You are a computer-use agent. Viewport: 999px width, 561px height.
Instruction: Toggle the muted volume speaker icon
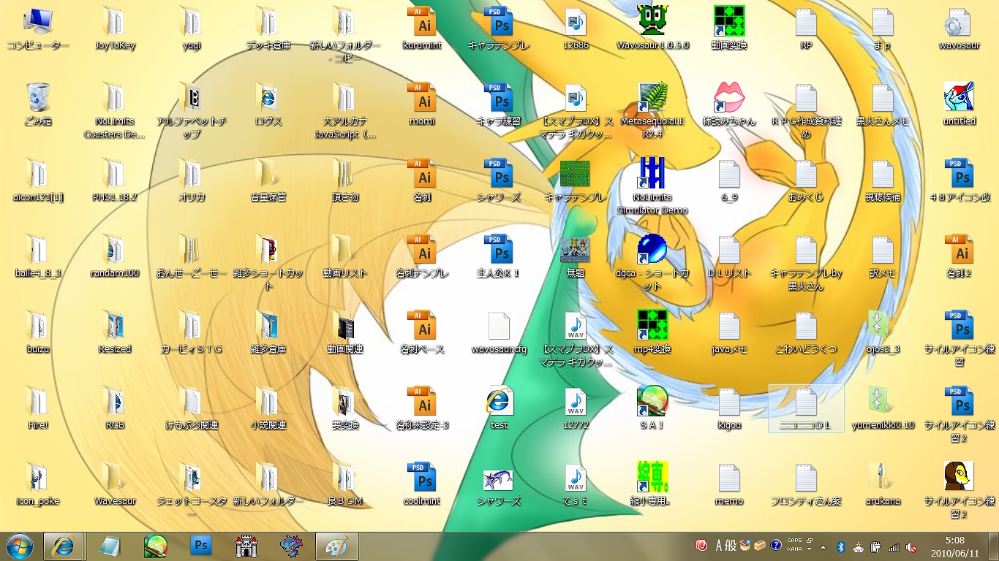[x=911, y=546]
